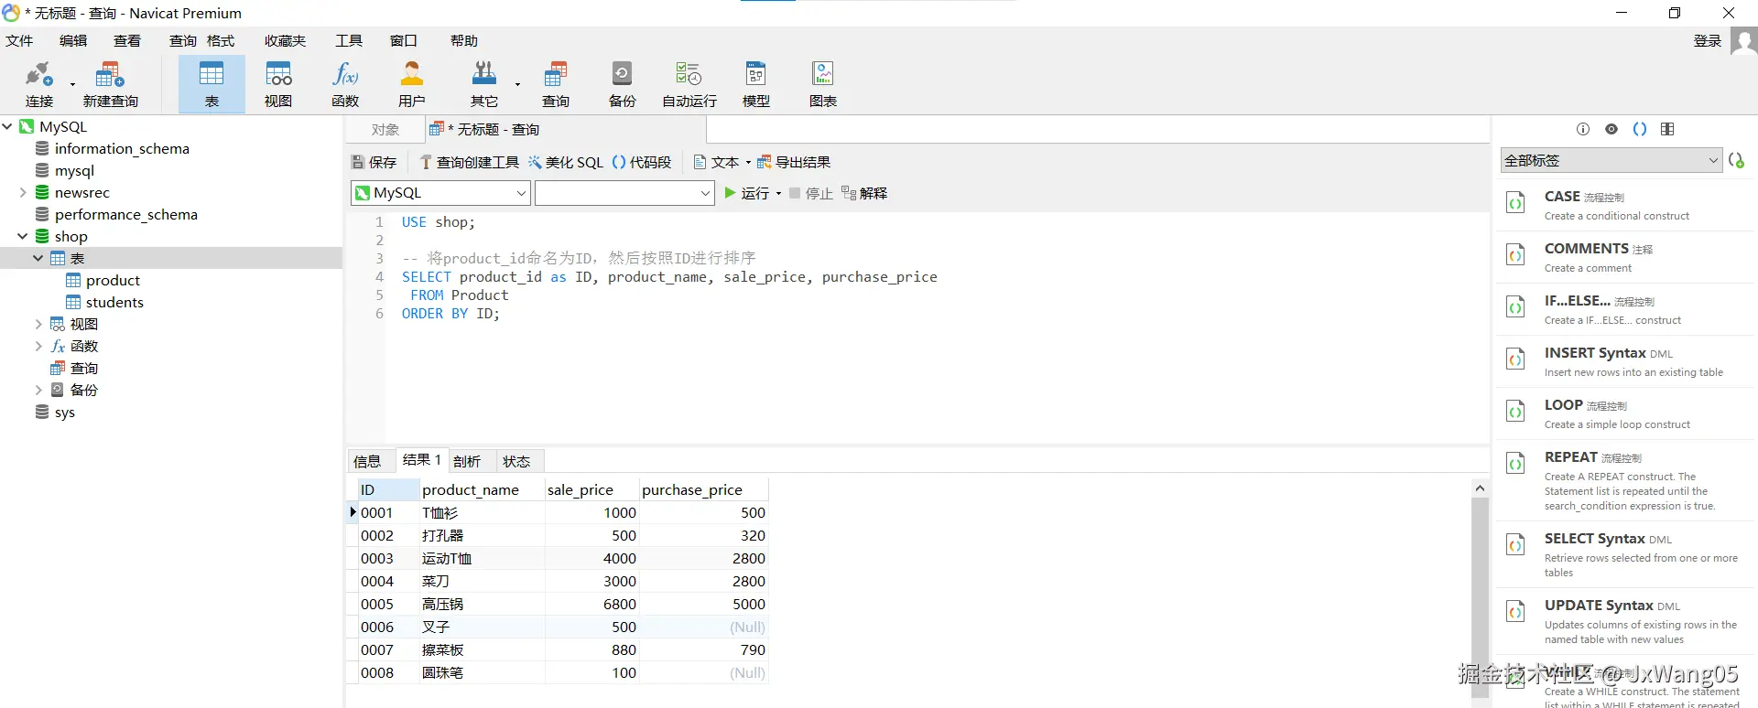Open the 函数 functions toolbar icon
1758x708 pixels.
pos(345,84)
